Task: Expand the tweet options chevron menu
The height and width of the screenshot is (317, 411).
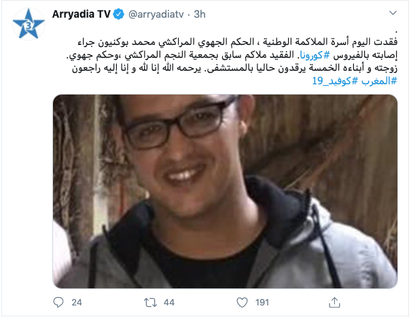Action: click(393, 13)
